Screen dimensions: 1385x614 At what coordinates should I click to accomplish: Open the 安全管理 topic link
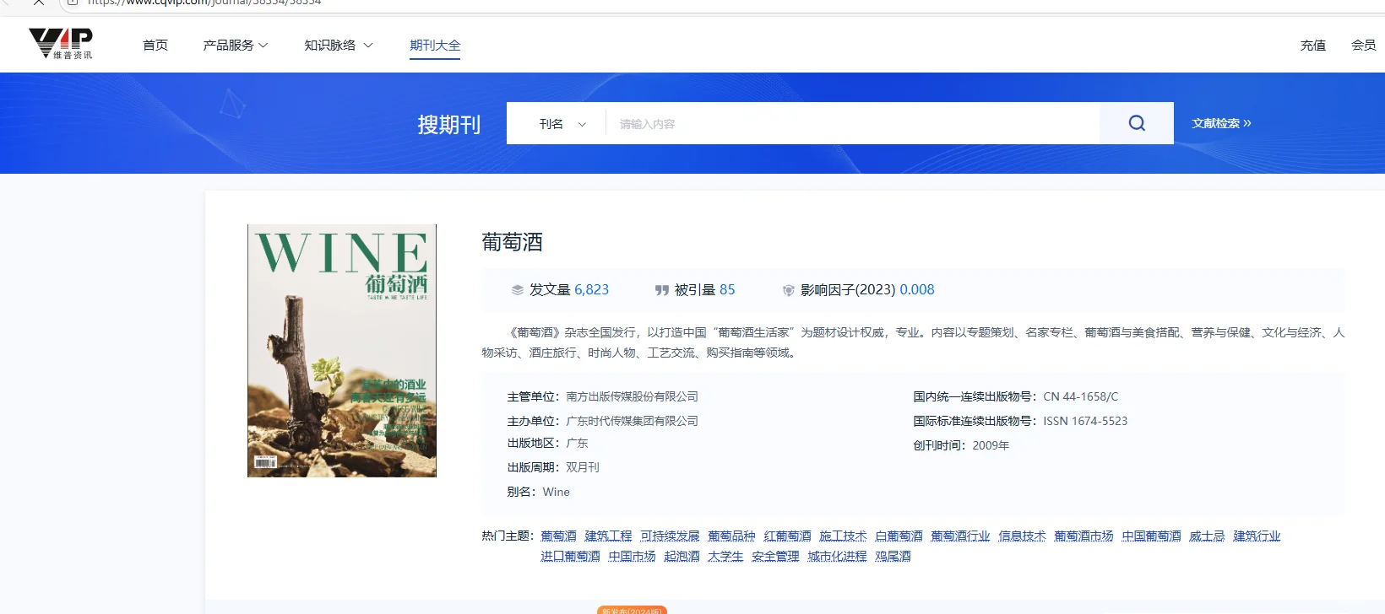[x=775, y=557]
